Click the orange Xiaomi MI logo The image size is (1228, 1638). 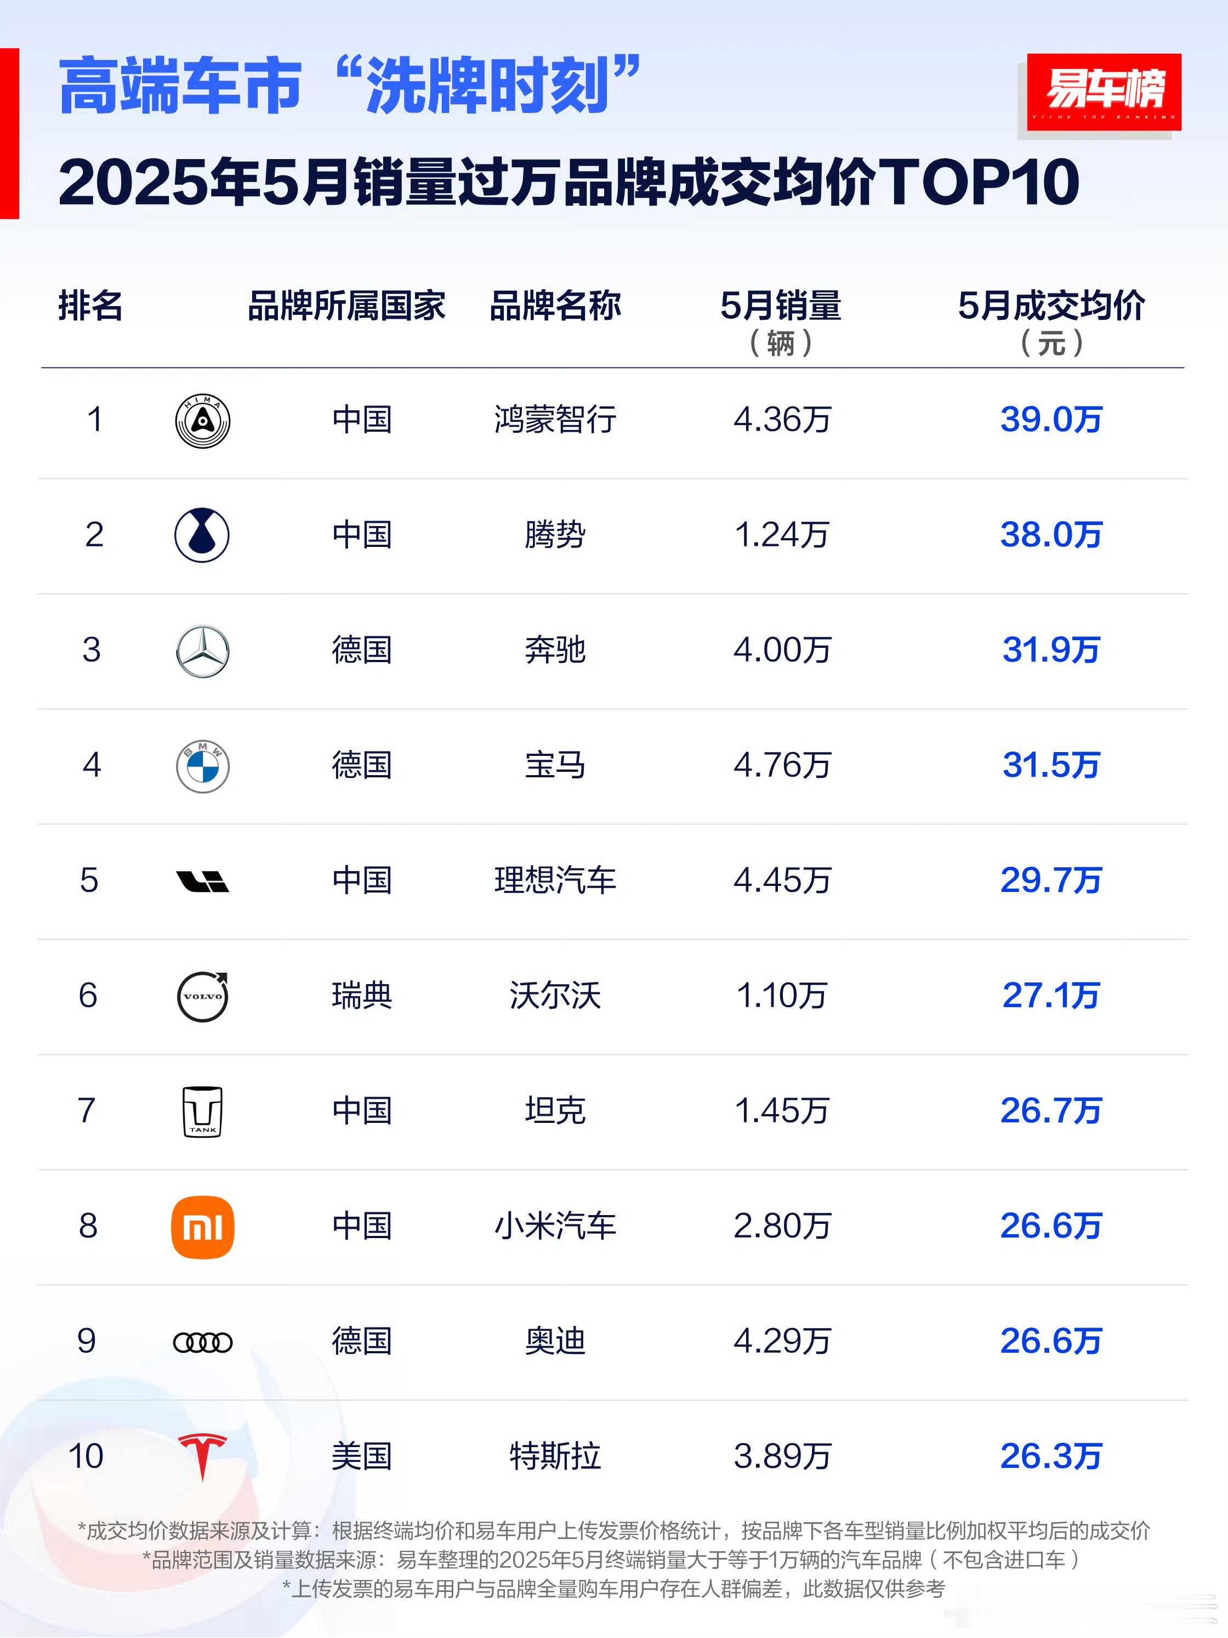[x=202, y=1227]
